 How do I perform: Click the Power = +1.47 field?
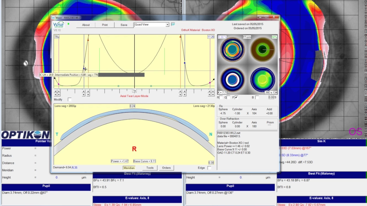(120, 161)
